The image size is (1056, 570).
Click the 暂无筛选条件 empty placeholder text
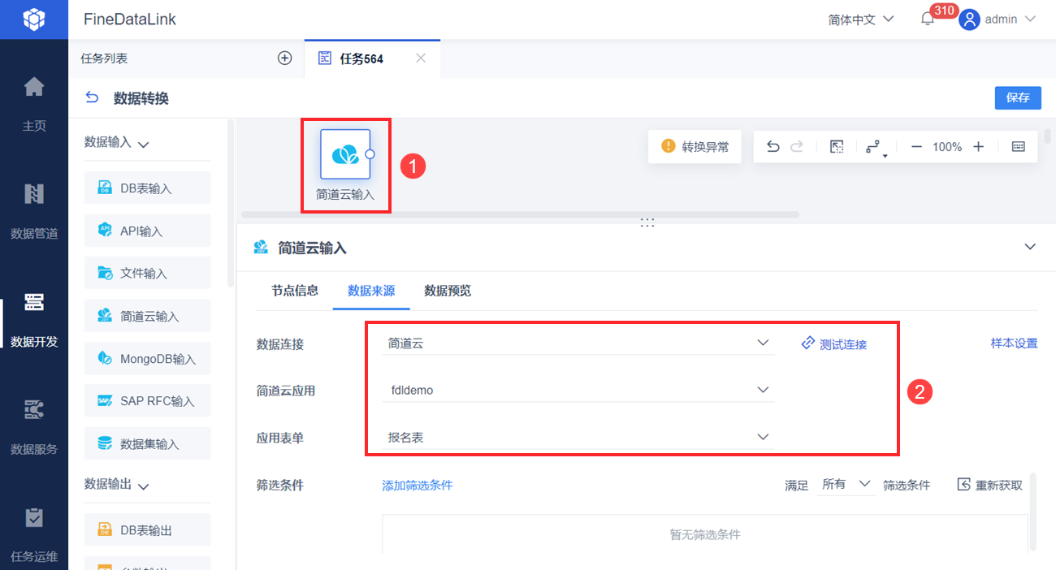pos(705,534)
